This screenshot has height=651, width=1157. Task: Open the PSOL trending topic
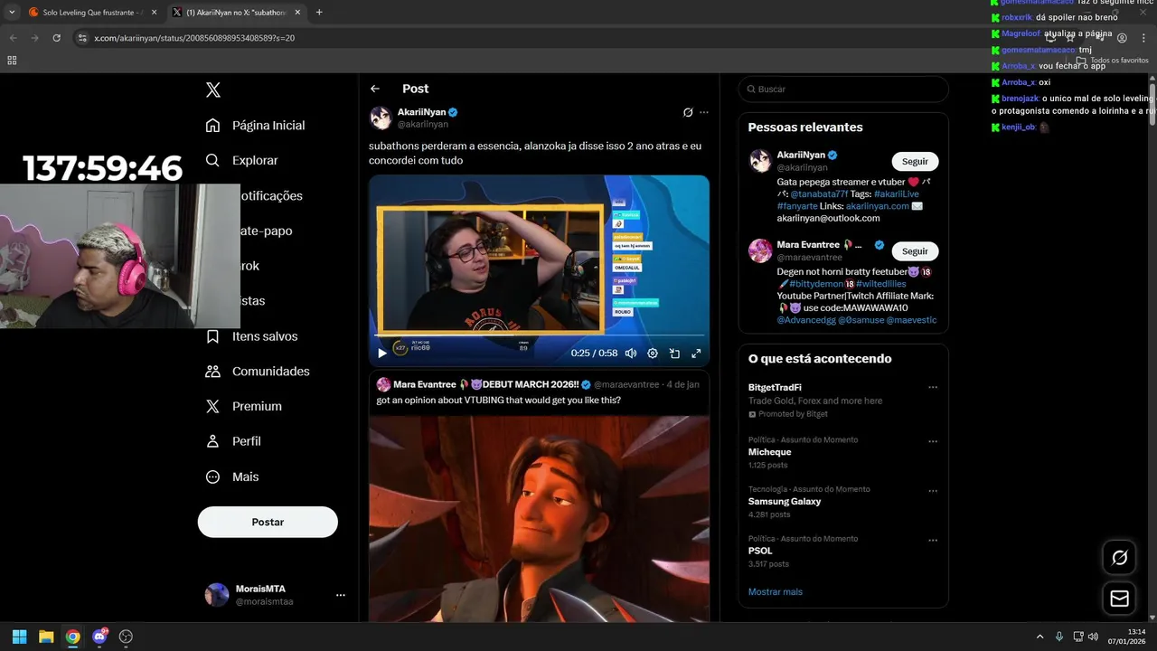coord(760,551)
